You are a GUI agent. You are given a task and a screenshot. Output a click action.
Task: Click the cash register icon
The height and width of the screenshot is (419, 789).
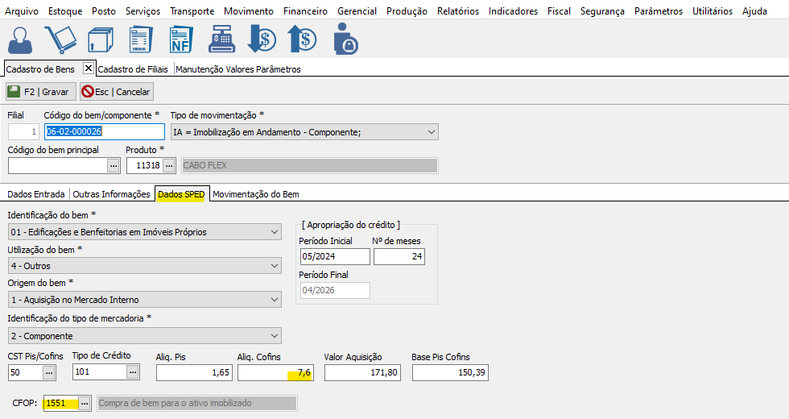221,39
